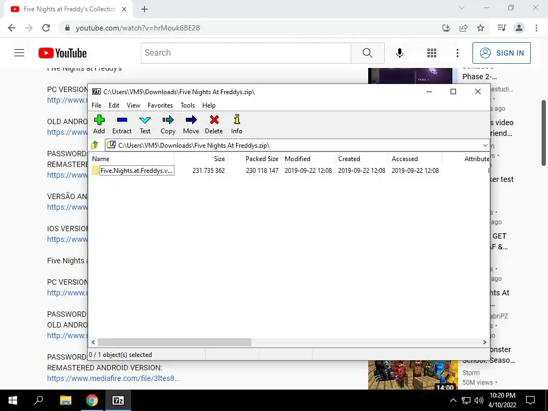
Task: Open the Chrome profile avatar
Action: 519,28
